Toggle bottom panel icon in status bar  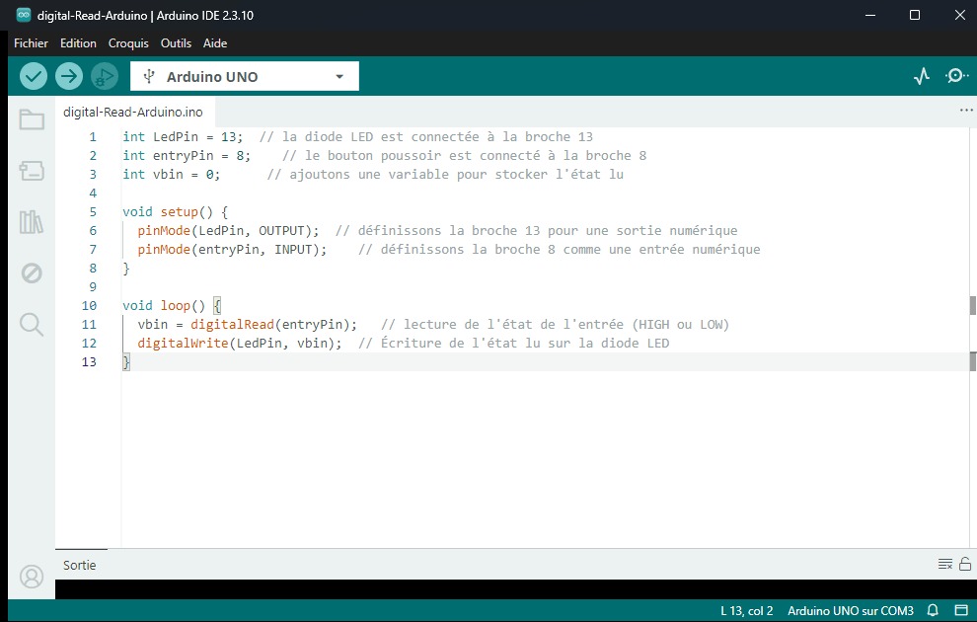tap(961, 610)
